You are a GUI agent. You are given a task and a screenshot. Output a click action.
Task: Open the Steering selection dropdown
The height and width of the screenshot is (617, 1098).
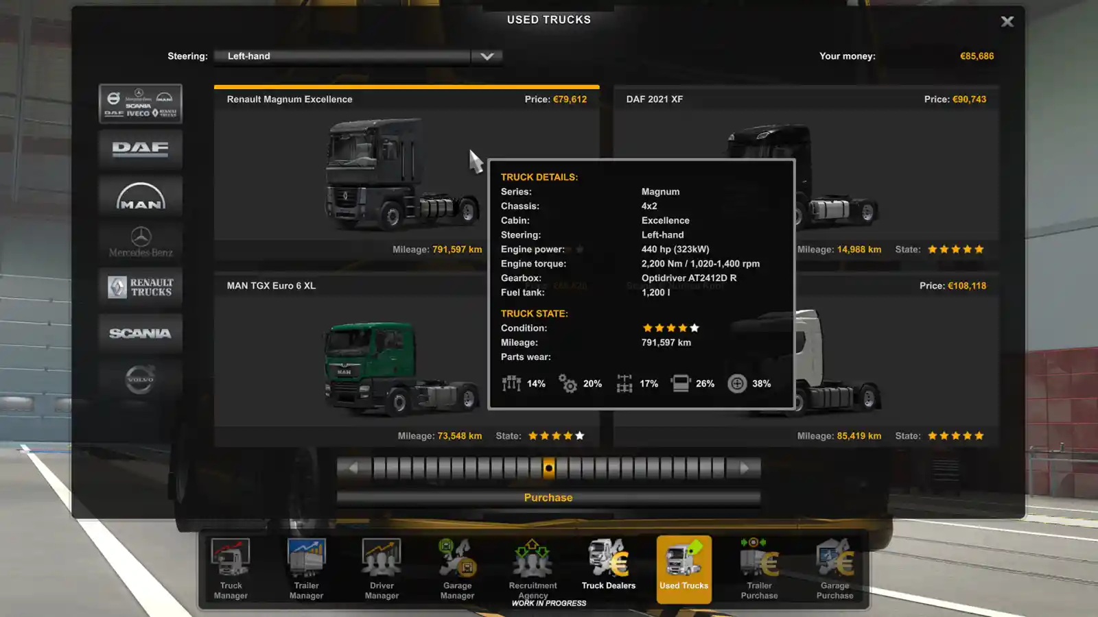487,56
